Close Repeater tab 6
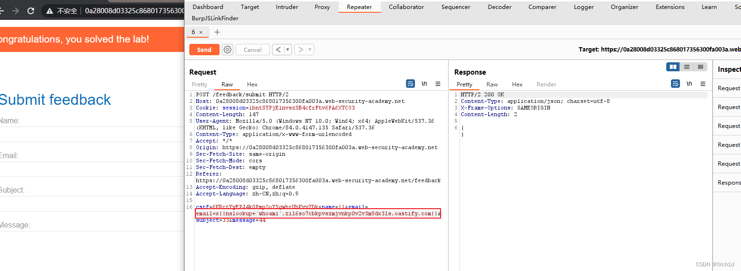Image resolution: width=741 pixels, height=271 pixels. 201,32
